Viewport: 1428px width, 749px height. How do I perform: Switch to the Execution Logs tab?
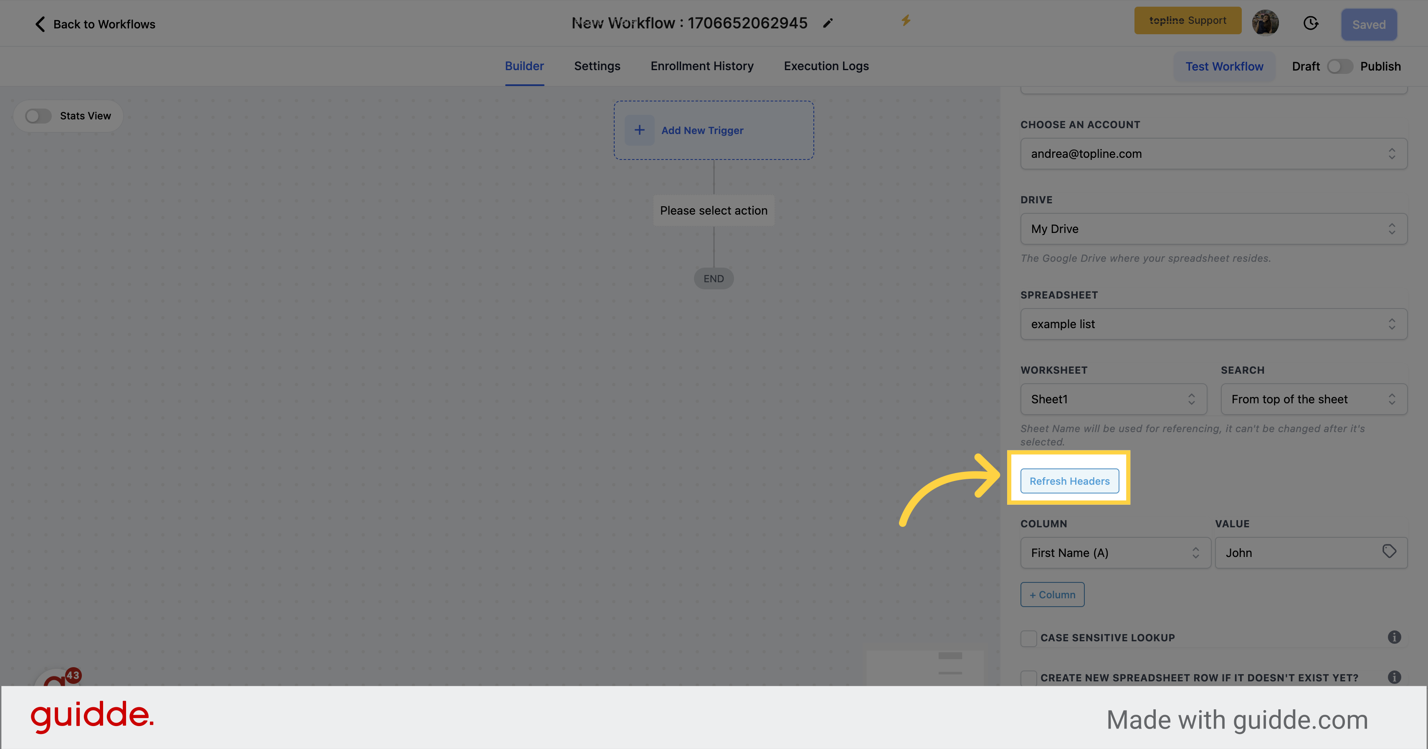(x=825, y=66)
